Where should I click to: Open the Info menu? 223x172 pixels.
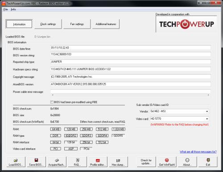point(13,9)
